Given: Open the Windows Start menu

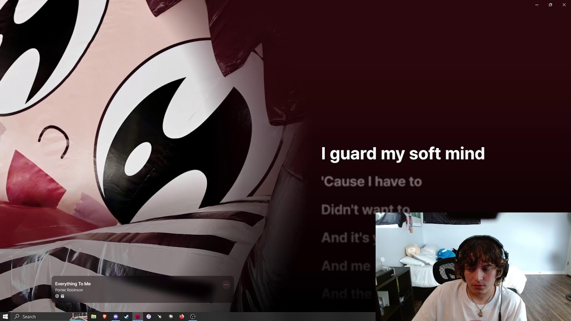Looking at the screenshot, I should (5, 317).
